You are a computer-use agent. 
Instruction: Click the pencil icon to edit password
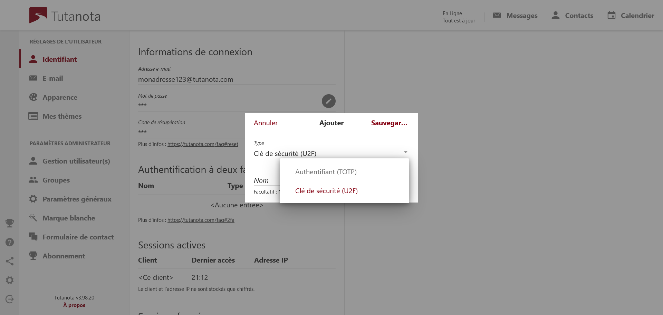point(328,101)
